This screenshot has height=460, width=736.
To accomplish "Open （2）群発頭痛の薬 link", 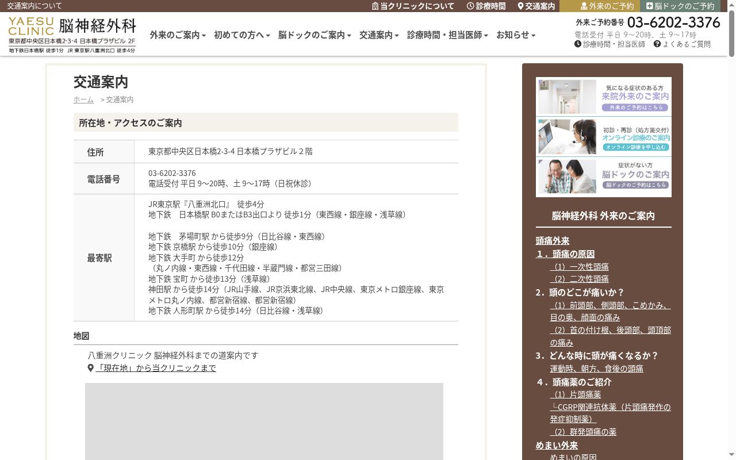I will [584, 432].
